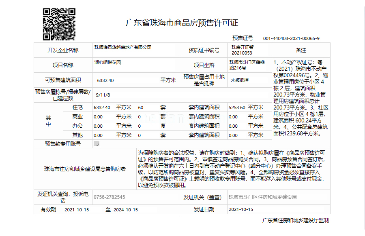Click the 办公 row label
Image resolution: width=365 pixels, height=236 pixels.
pos(77,126)
